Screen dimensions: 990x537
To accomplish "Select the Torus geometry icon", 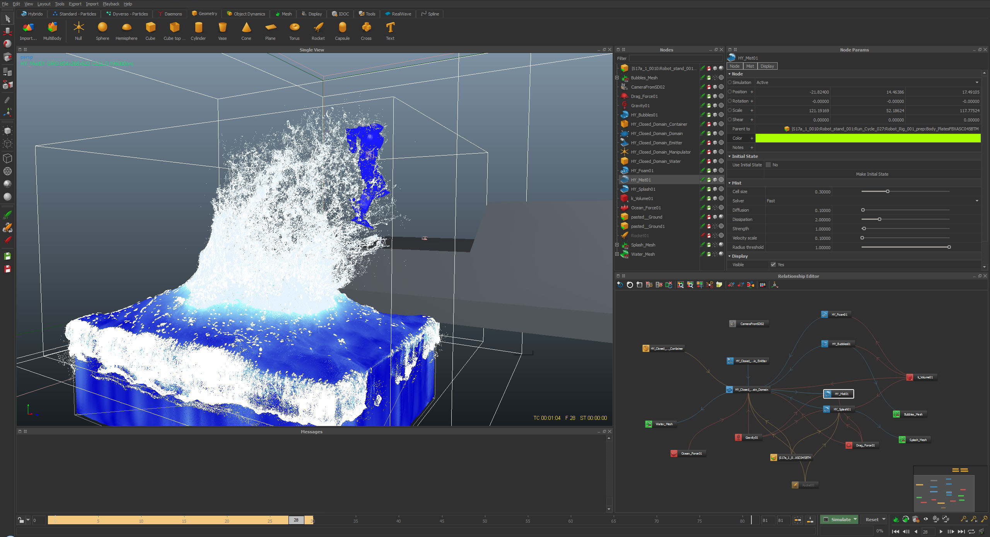I will [x=294, y=28].
